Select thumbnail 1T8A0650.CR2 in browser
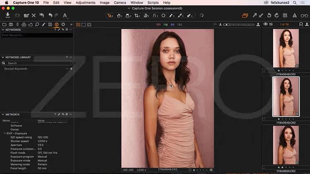The width and height of the screenshot is (310, 174). (286, 144)
